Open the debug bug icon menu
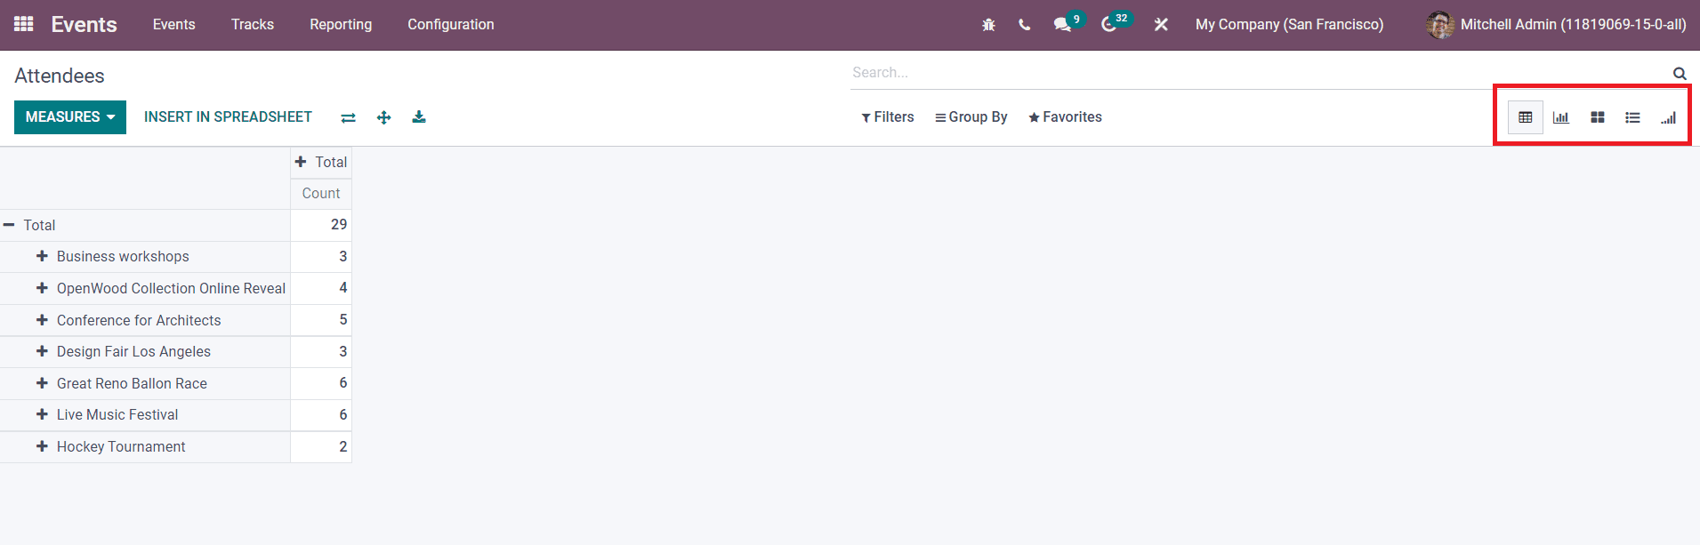This screenshot has width=1700, height=545. coord(988,25)
